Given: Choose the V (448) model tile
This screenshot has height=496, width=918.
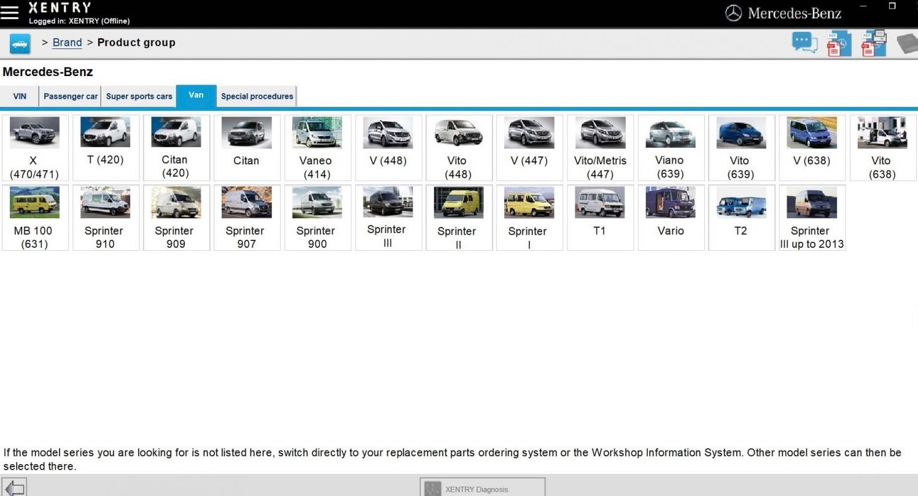Looking at the screenshot, I should coord(388,148).
